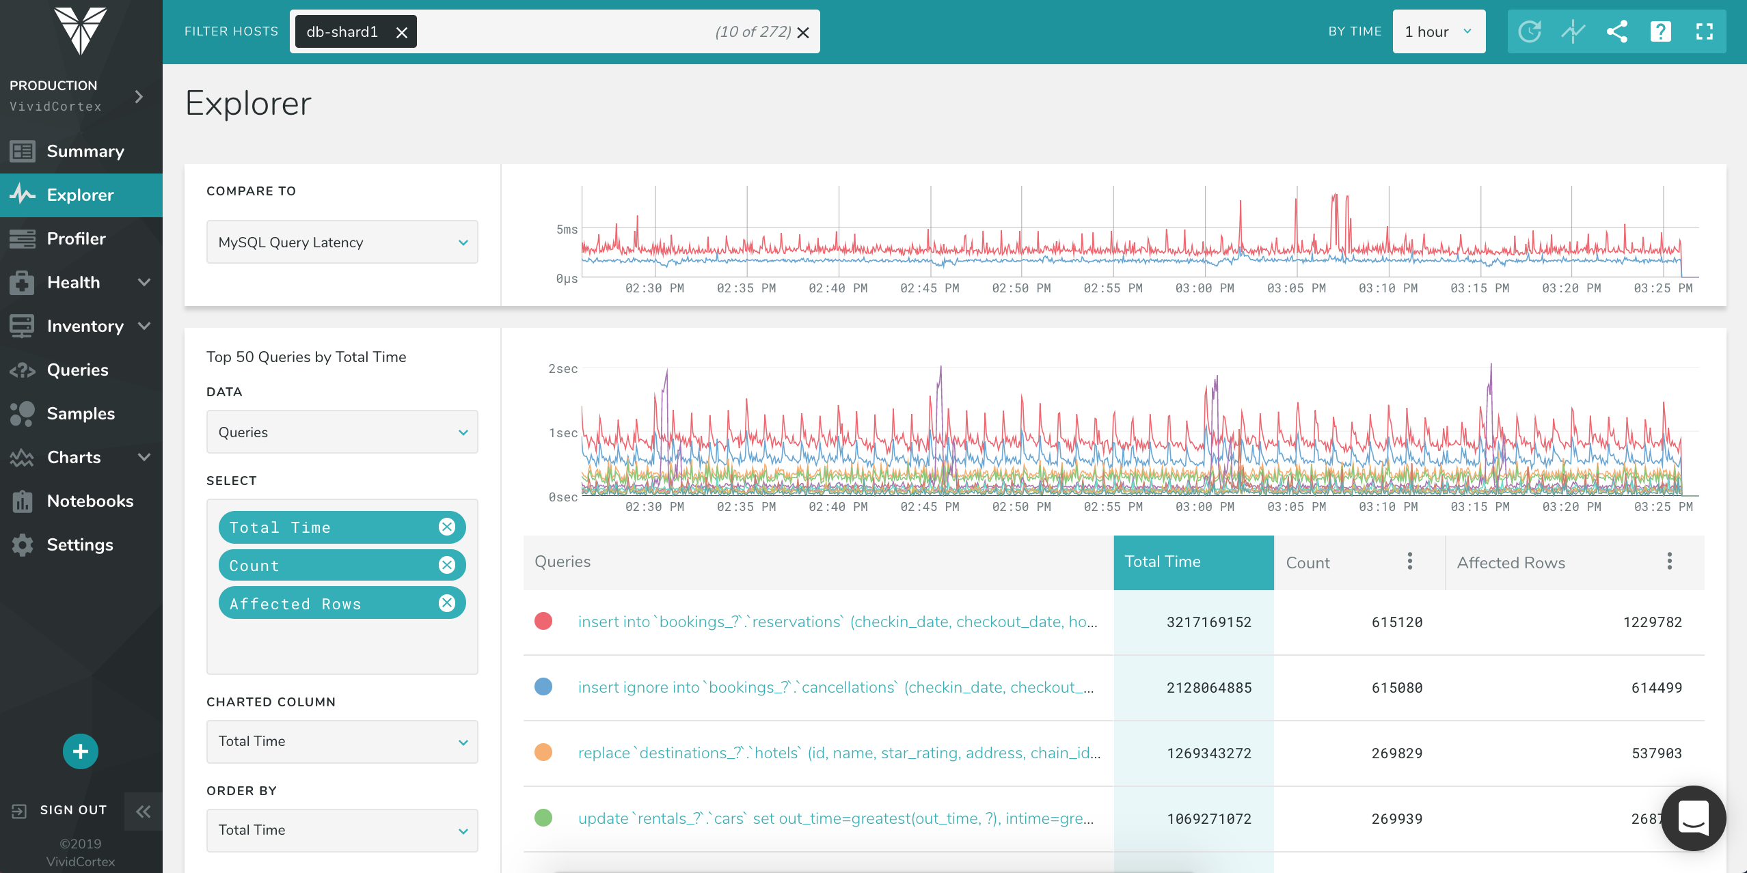Open the 1 hour time range dropdown
Image resolution: width=1747 pixels, height=873 pixels.
1439,31
